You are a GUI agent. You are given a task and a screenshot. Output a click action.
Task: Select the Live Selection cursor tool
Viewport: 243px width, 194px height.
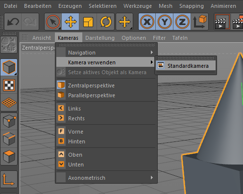tap(53, 22)
